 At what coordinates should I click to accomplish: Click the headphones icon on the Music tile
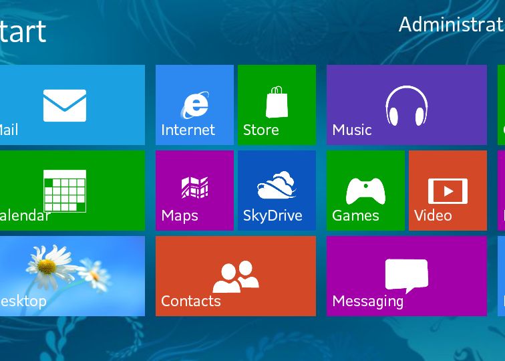(x=406, y=106)
